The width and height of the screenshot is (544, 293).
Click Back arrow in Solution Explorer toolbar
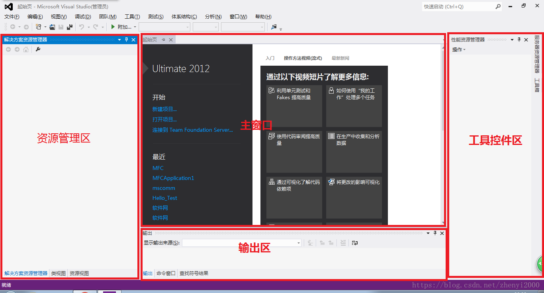coord(8,49)
